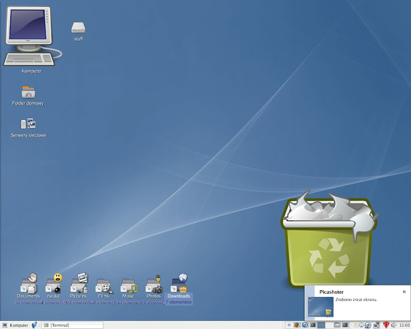Open terminal launcher next to workspace switcher
Screen dimensions: 411x329
click(x=313, y=325)
